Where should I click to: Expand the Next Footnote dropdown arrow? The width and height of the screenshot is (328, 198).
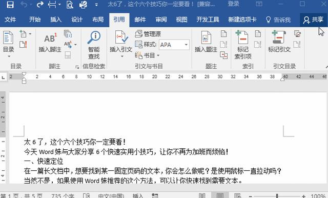click(75, 45)
